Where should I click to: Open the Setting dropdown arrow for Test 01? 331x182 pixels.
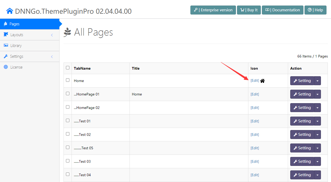click(x=317, y=121)
